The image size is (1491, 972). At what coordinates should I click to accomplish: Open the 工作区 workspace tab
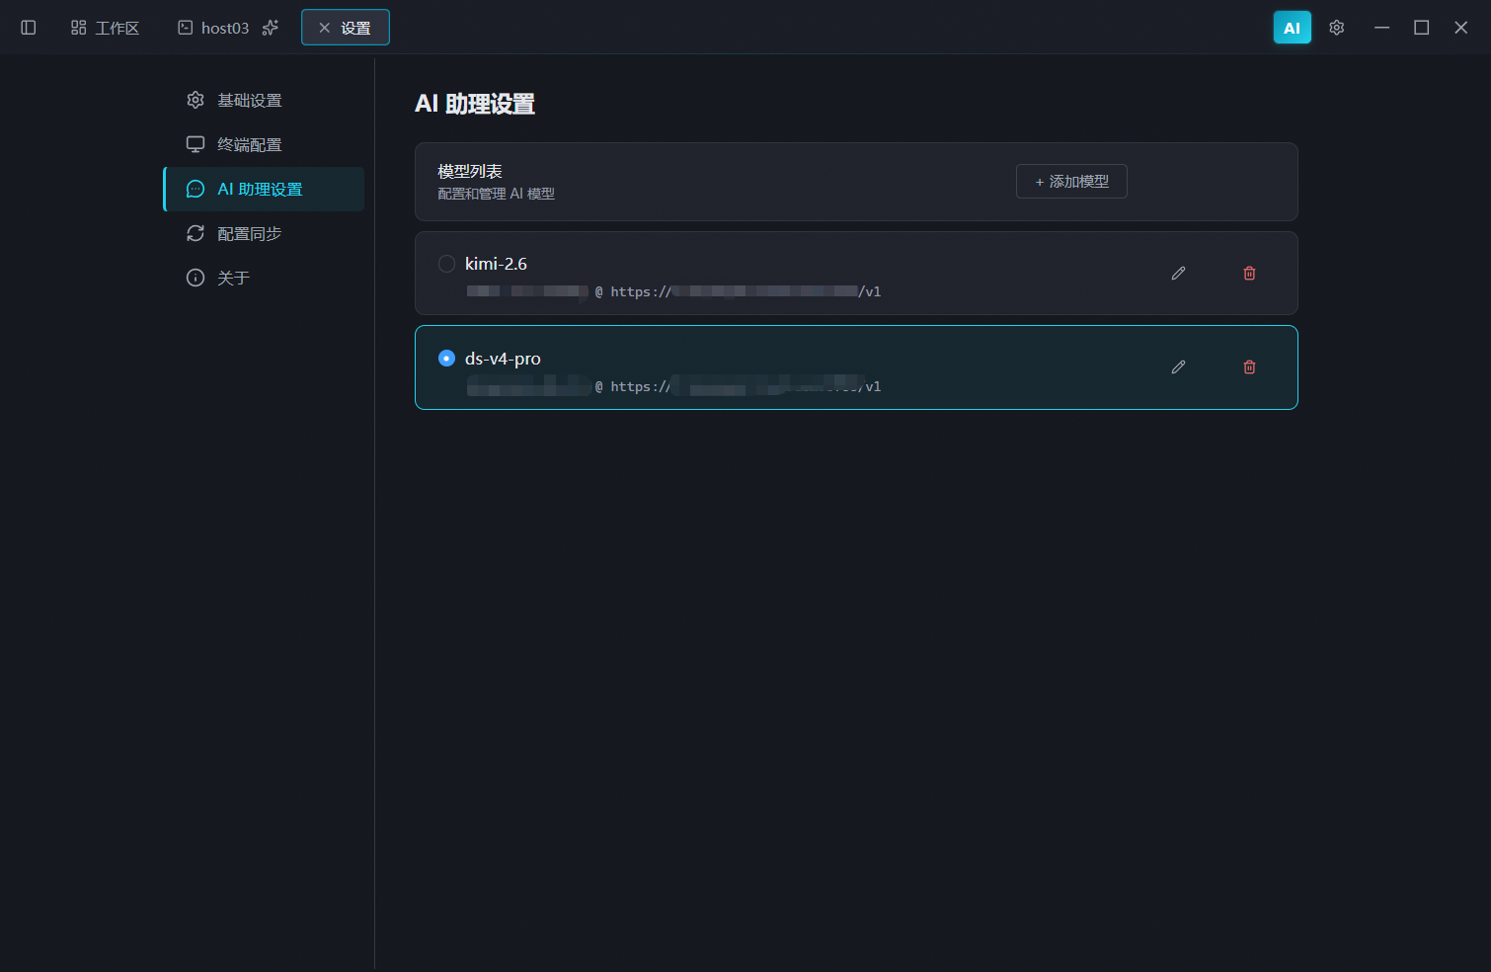[x=105, y=28]
